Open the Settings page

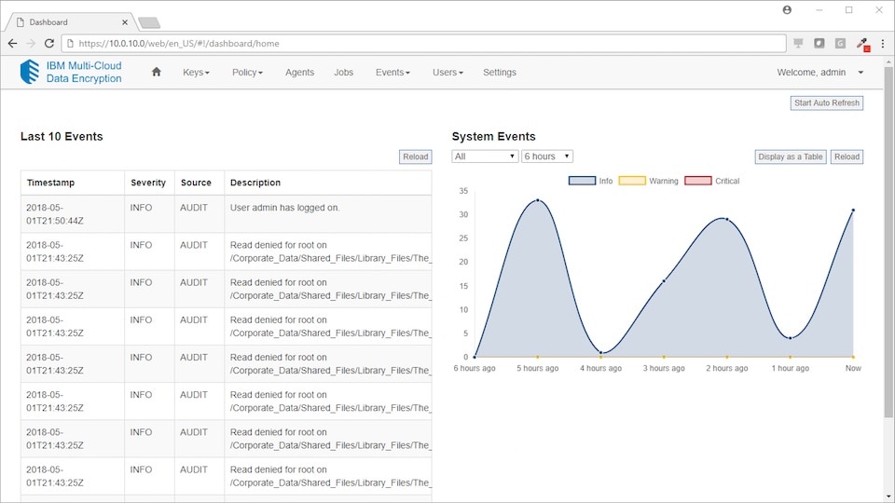point(500,73)
